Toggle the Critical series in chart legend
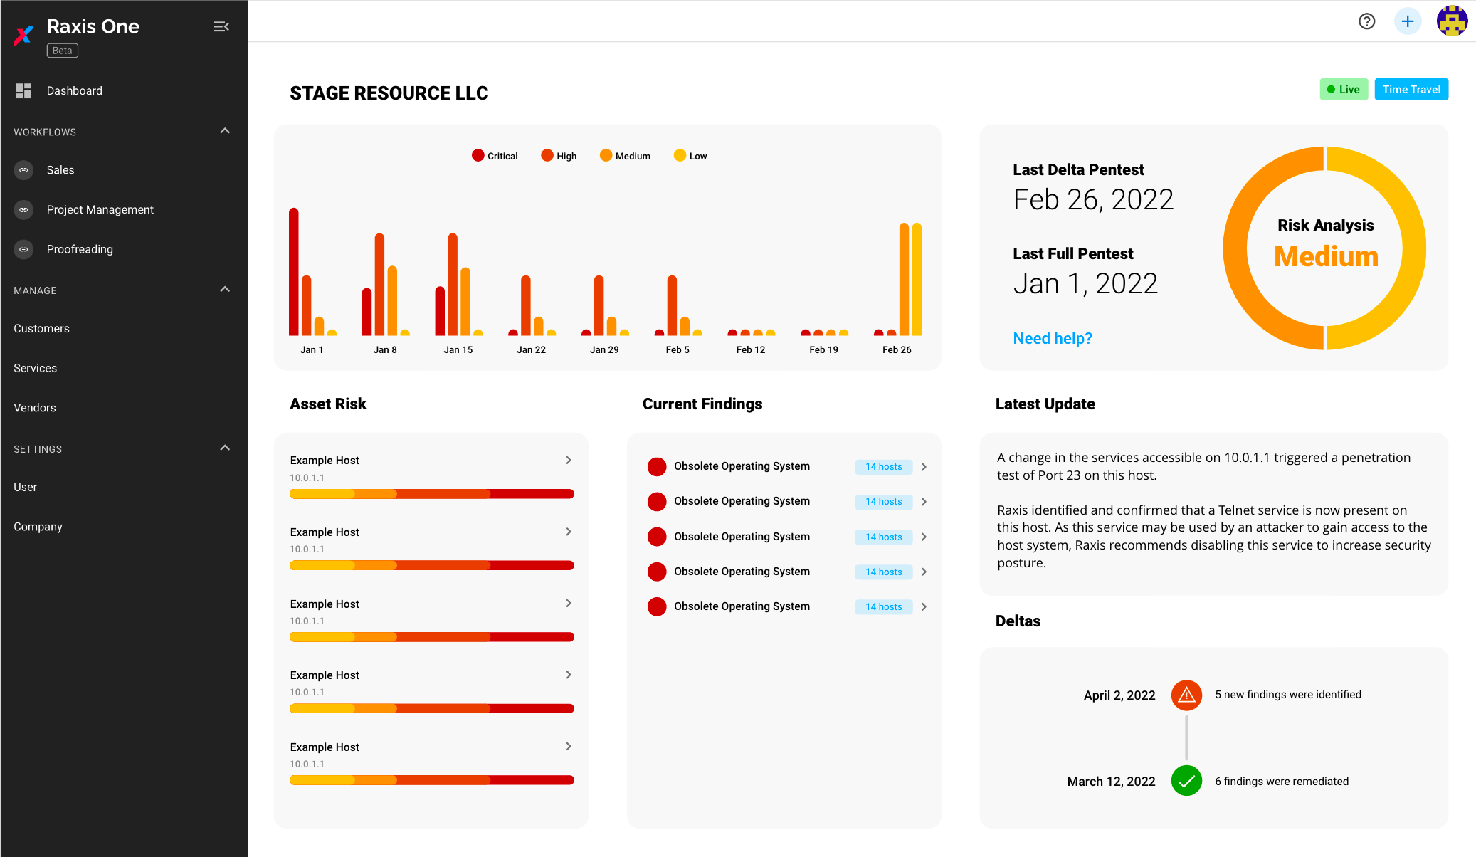1476x857 pixels. point(495,156)
